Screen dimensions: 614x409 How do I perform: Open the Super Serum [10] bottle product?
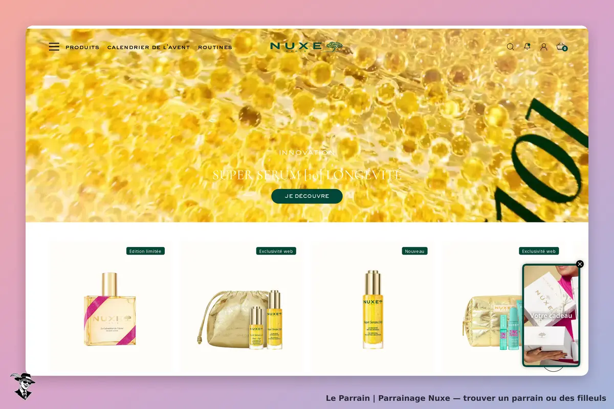click(x=373, y=310)
